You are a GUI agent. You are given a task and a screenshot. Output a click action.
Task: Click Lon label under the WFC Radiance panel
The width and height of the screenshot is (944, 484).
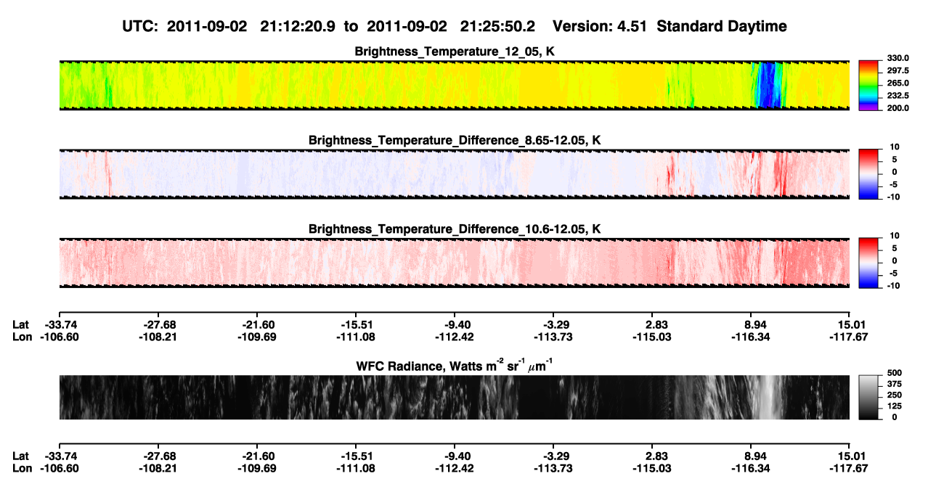[x=23, y=468]
